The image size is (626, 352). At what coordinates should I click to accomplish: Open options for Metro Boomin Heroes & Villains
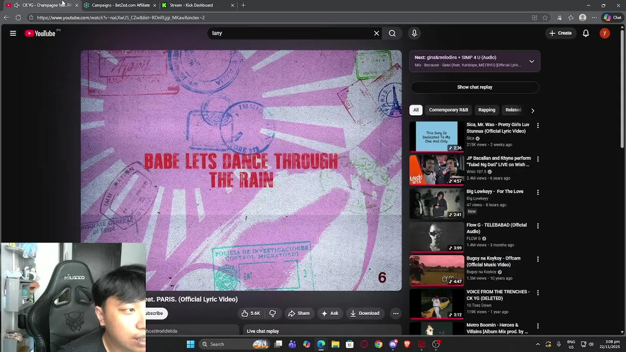538,326
